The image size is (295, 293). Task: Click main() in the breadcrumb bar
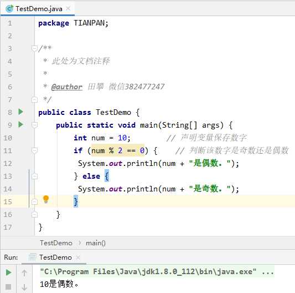pyautogui.click(x=96, y=243)
